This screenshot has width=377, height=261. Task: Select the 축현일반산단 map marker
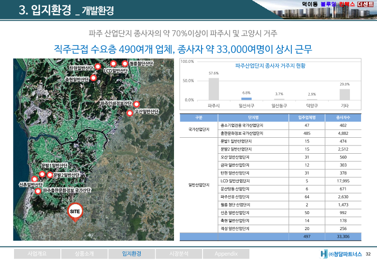point(94,78)
